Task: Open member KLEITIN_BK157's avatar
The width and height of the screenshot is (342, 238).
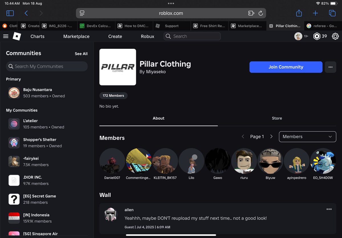Action: coord(165,161)
